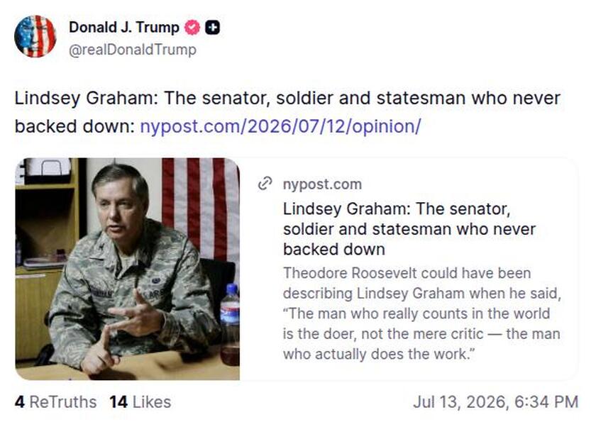The width and height of the screenshot is (596, 434).
Task: Open the flag-themed profile avatar
Action: click(x=35, y=36)
